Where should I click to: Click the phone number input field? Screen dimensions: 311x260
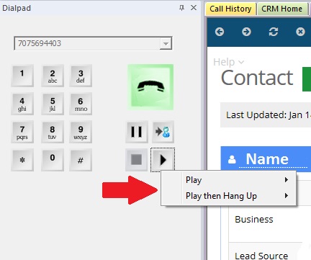tap(87, 43)
